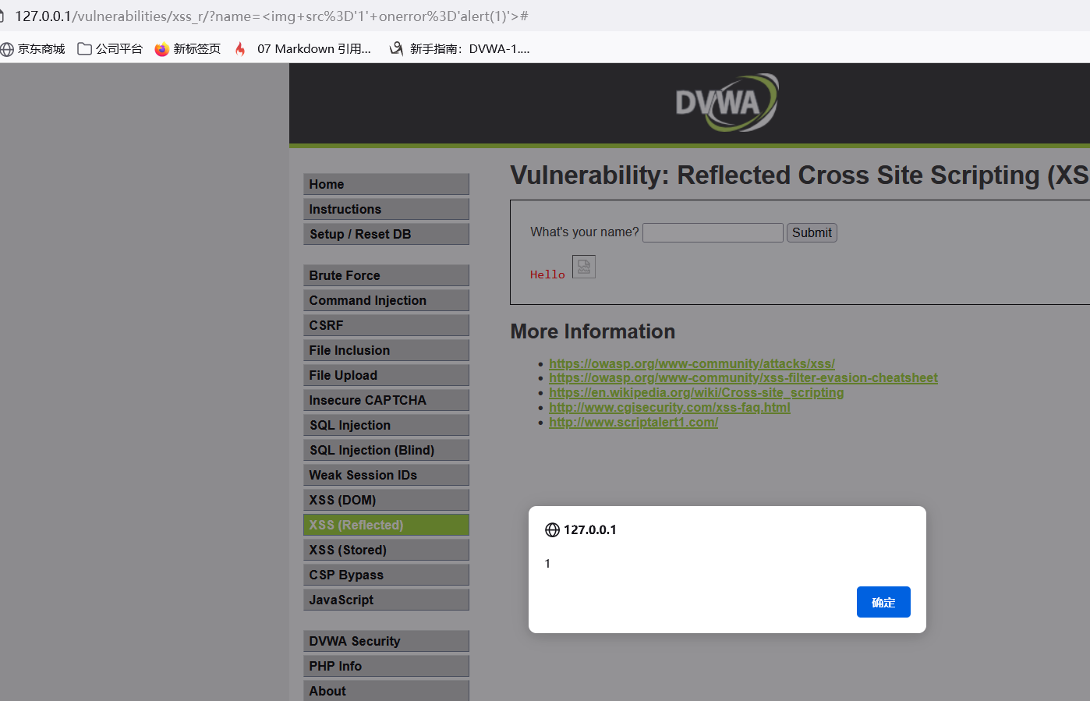Click the red Hello text
This screenshot has height=701, width=1090.
pos(547,274)
